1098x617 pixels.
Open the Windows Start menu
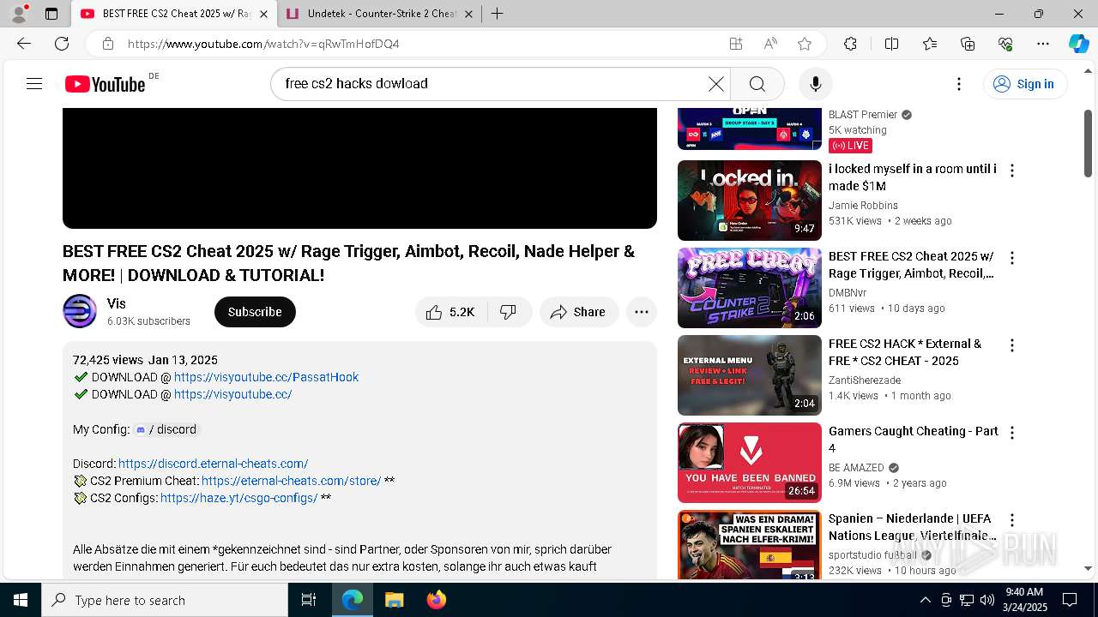pos(21,600)
